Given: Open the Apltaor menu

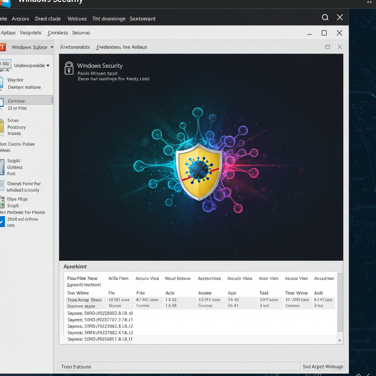Looking at the screenshot, I should [x=8, y=33].
